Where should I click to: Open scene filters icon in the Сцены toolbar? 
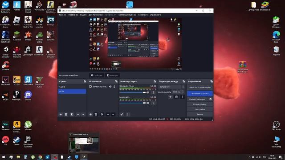pyautogui.click(x=72, y=115)
